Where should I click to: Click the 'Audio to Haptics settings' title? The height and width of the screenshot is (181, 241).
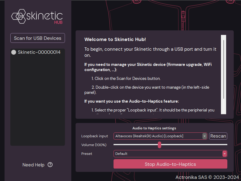point(154,128)
